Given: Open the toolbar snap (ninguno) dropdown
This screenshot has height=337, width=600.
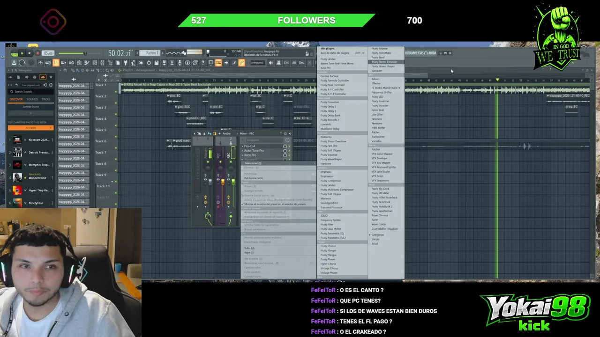Looking at the screenshot, I should pyautogui.click(x=258, y=63).
